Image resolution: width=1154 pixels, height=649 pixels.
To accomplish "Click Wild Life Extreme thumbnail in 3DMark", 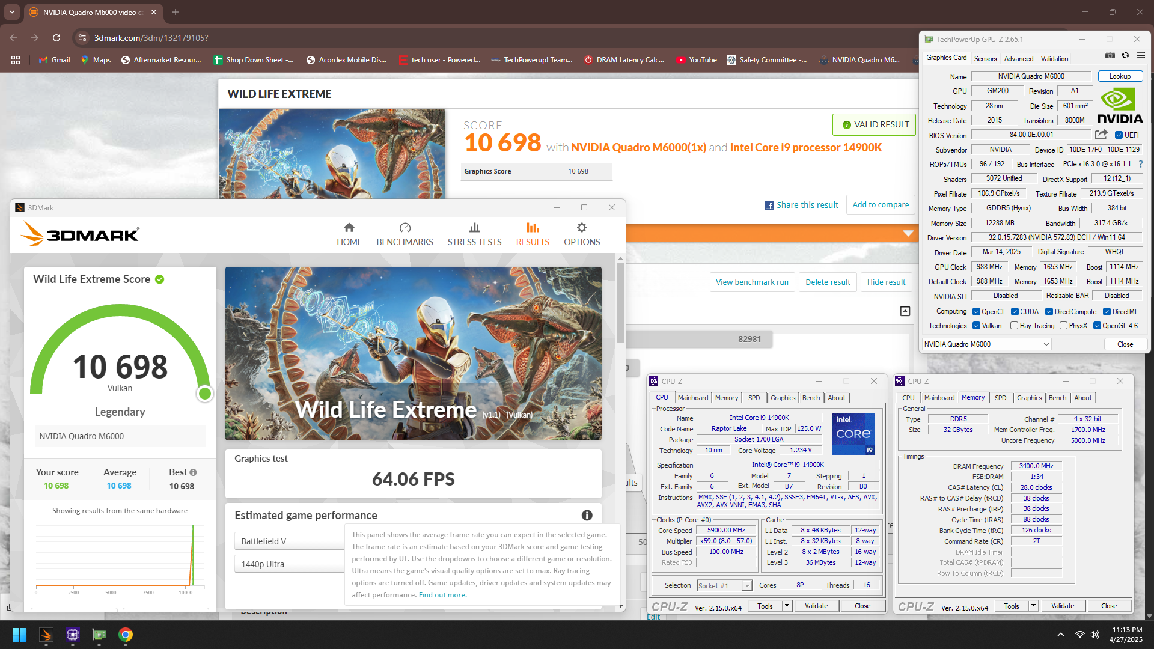I will coord(413,353).
